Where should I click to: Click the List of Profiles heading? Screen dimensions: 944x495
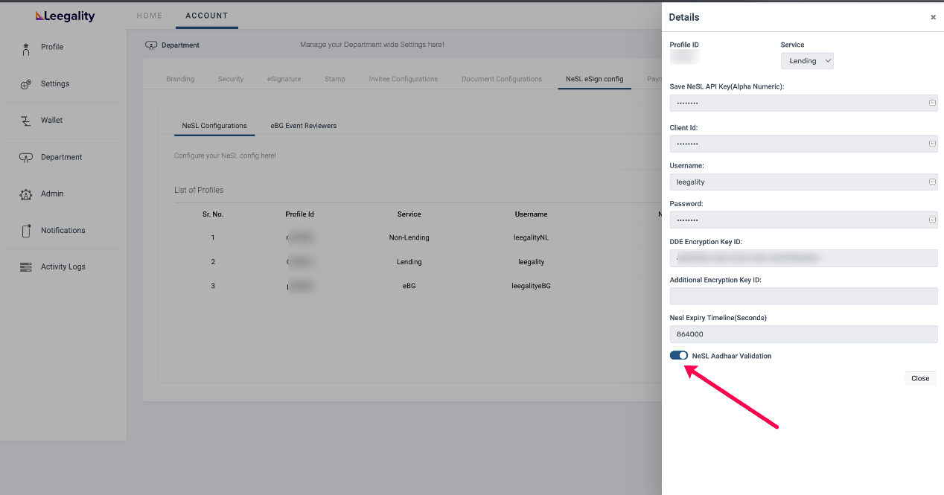pyautogui.click(x=199, y=190)
